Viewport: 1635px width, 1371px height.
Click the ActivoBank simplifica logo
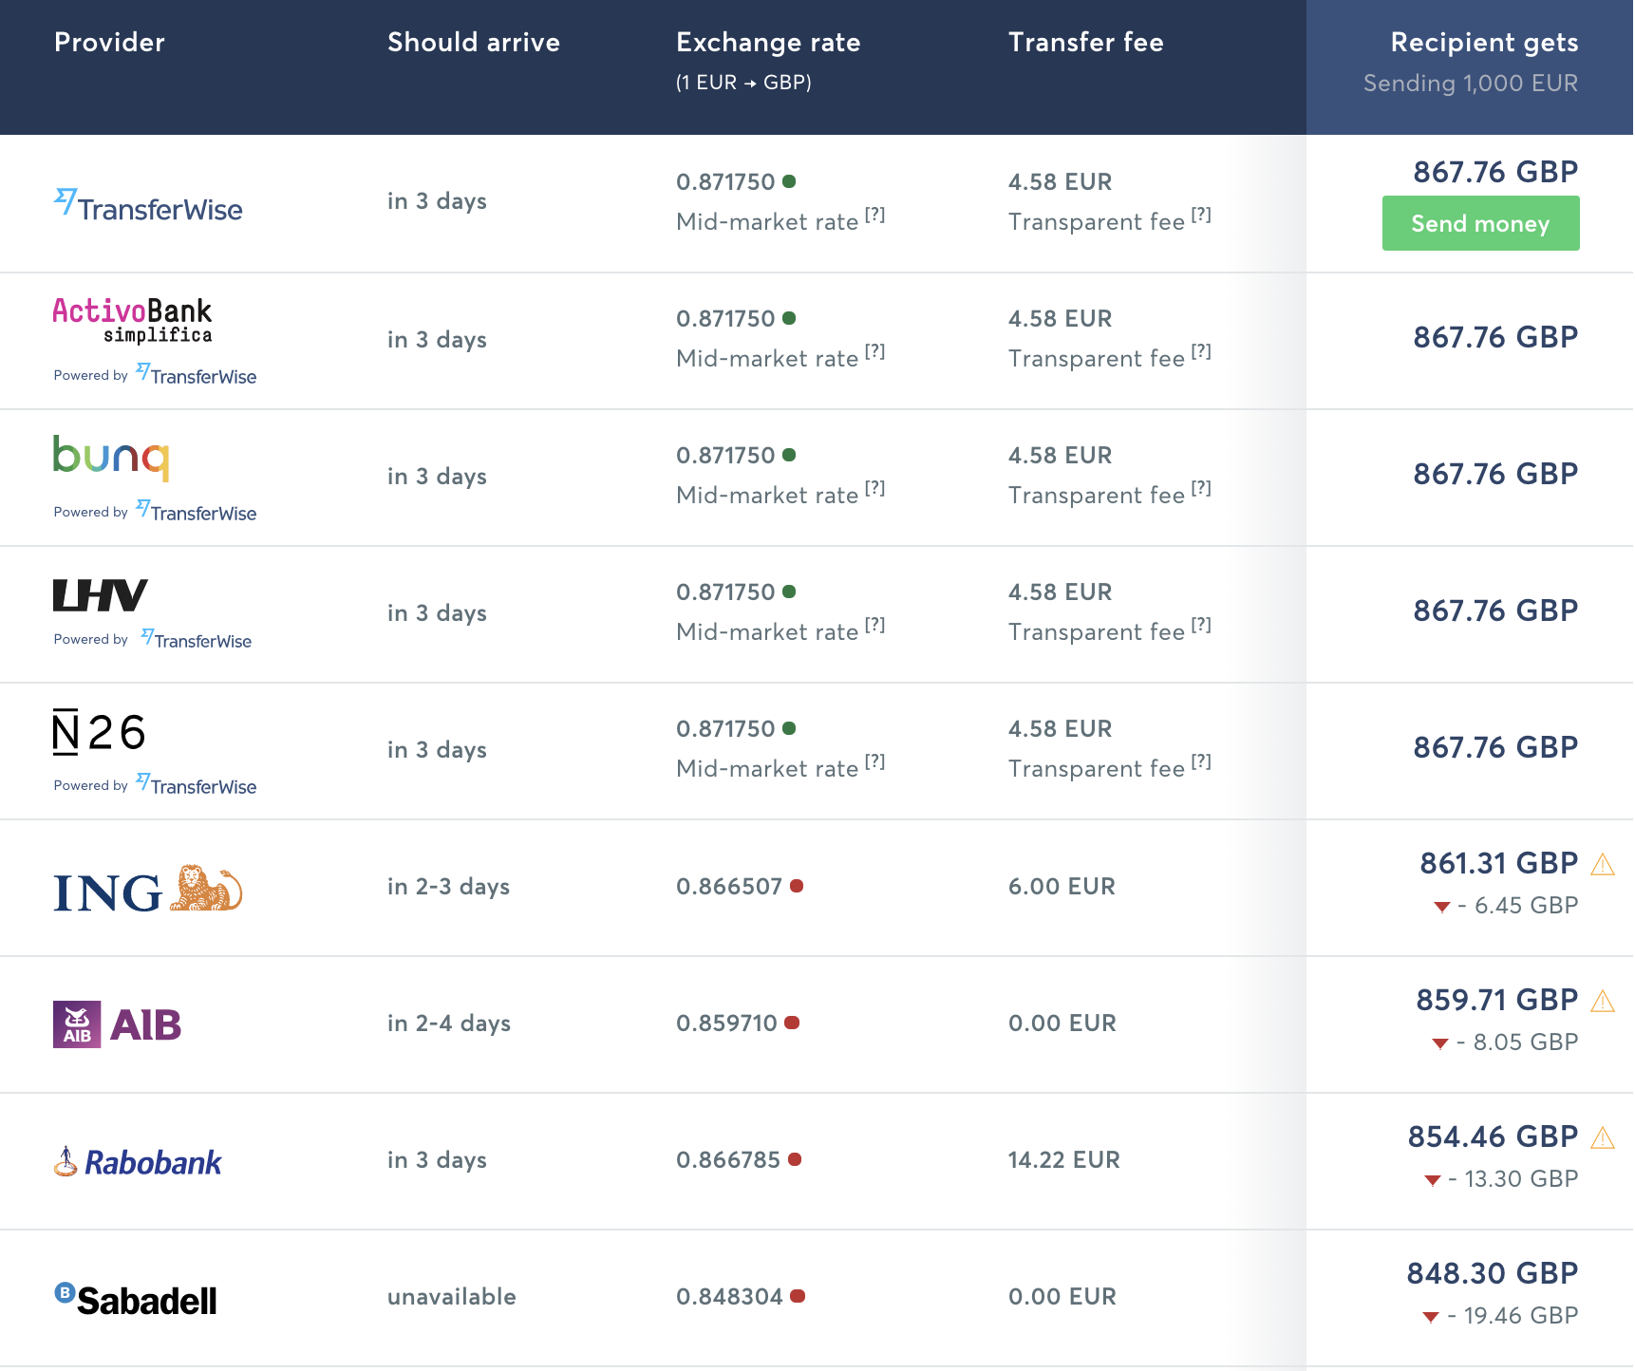[132, 320]
